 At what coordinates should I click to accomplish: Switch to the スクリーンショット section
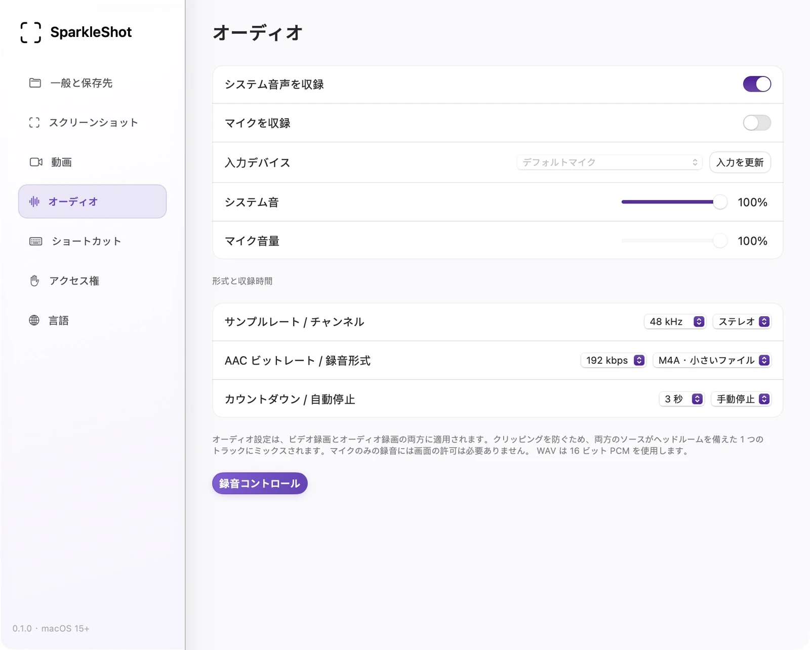[x=92, y=122]
